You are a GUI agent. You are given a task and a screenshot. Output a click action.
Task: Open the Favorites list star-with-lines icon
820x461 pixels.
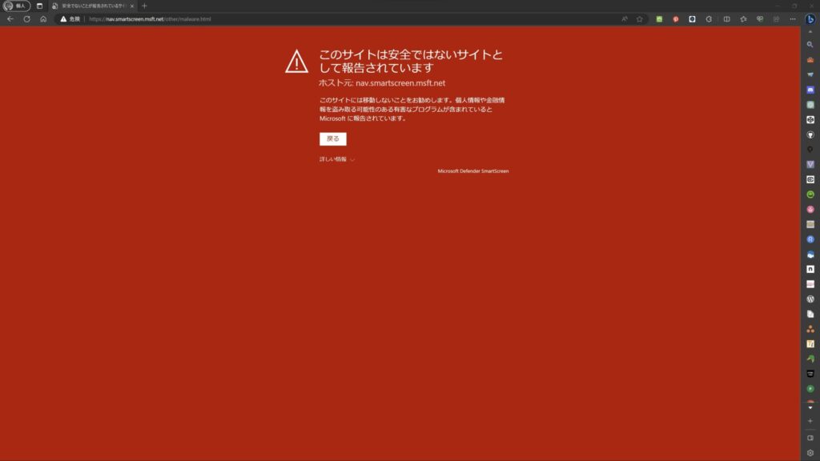coord(743,19)
